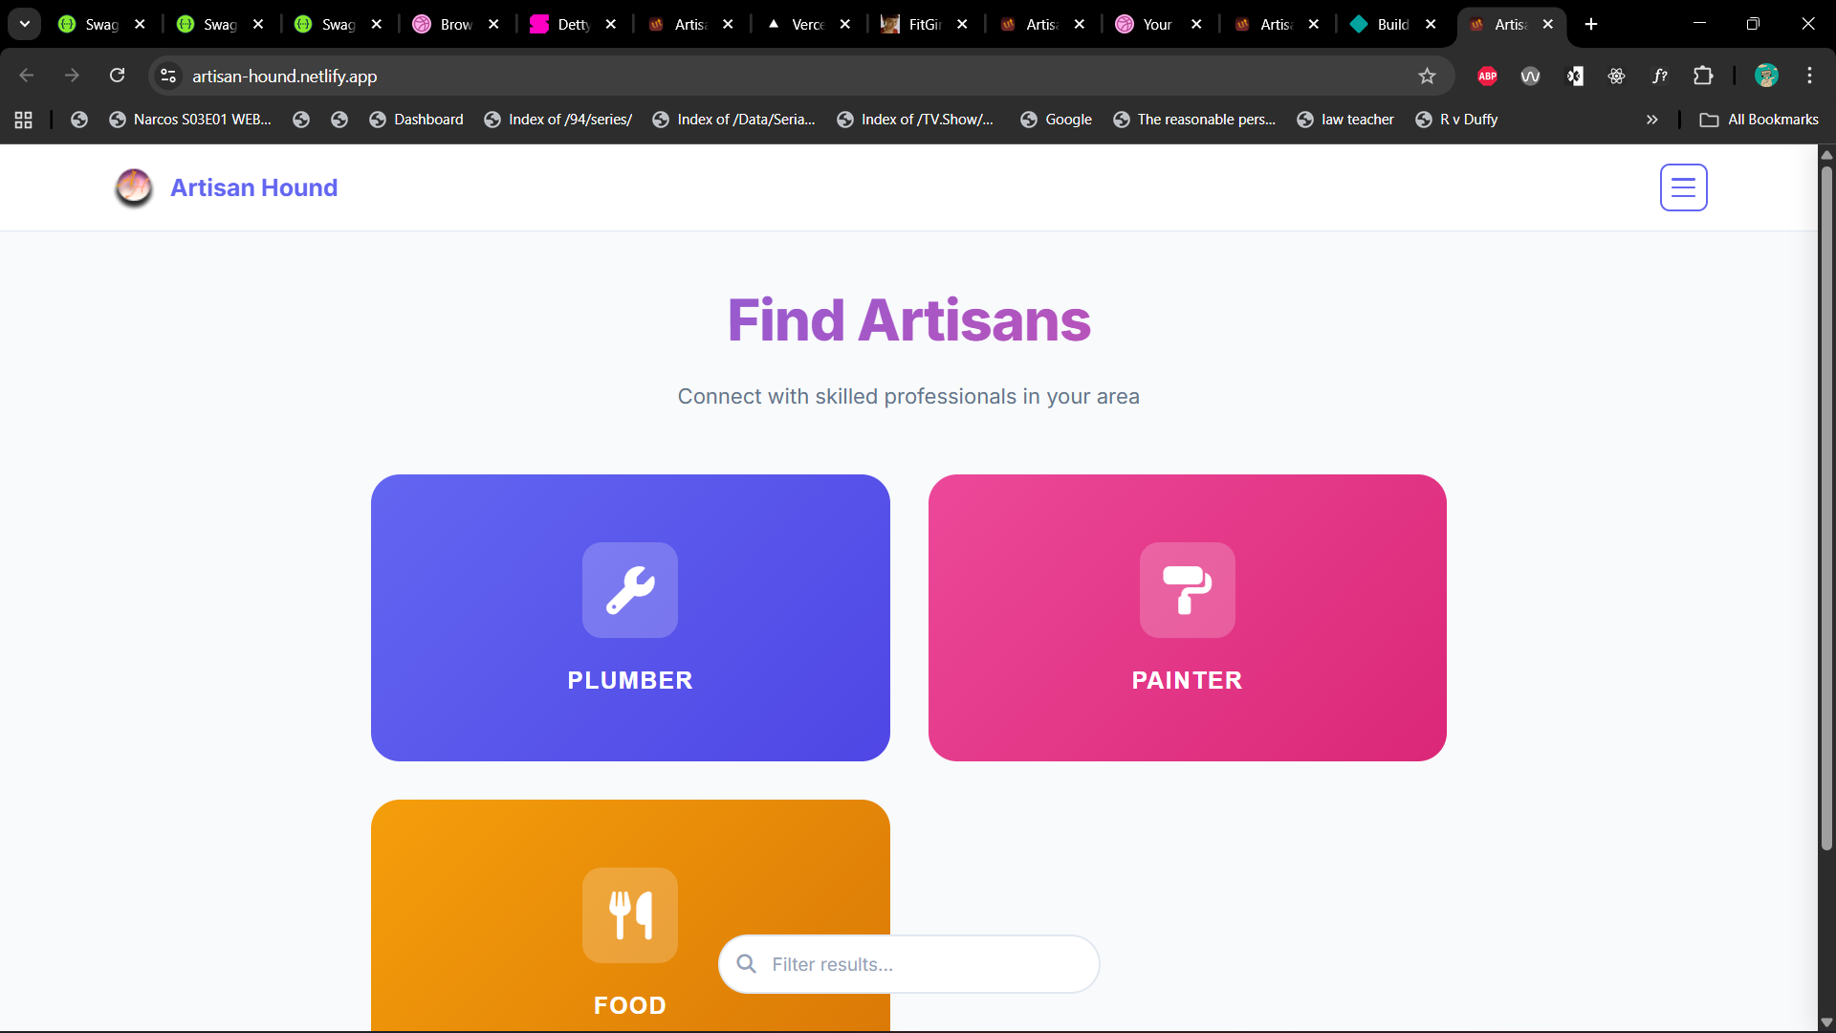
Task: Bookmark the page using the star icon
Action: (x=1427, y=76)
